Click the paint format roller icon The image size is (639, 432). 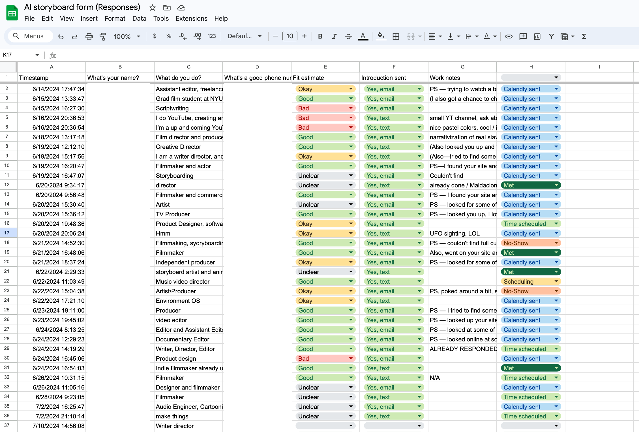[x=103, y=36]
